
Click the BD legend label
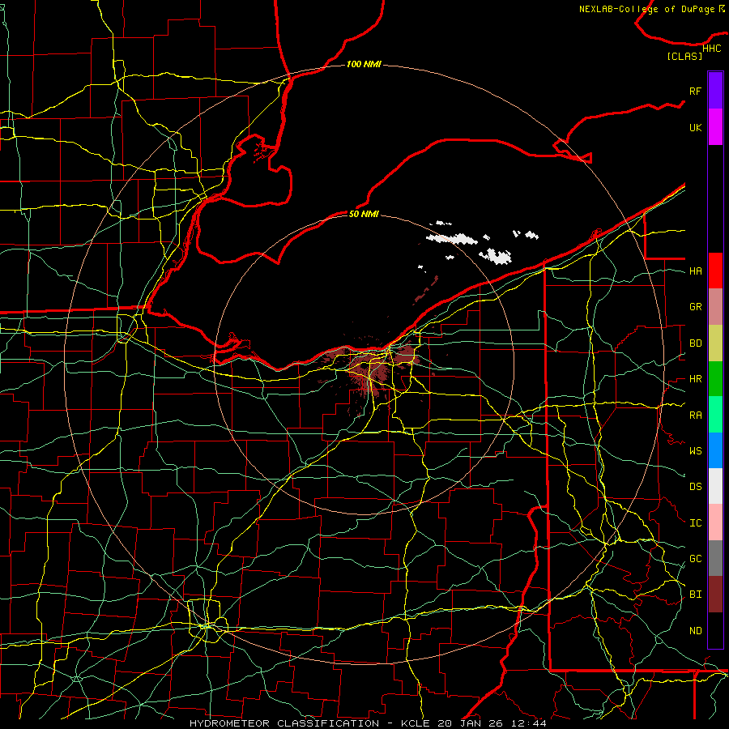[x=696, y=343]
